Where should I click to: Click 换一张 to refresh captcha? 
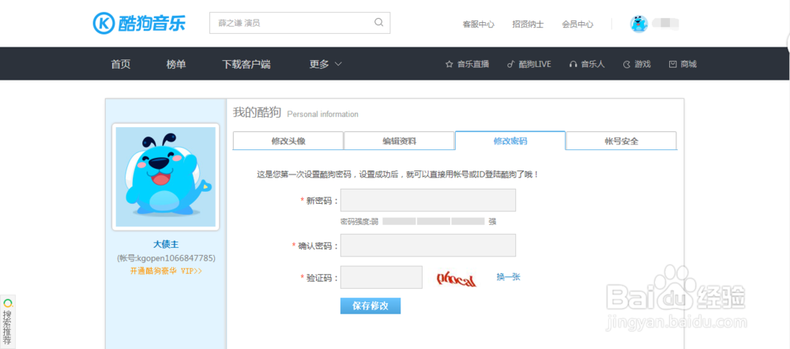tap(508, 276)
